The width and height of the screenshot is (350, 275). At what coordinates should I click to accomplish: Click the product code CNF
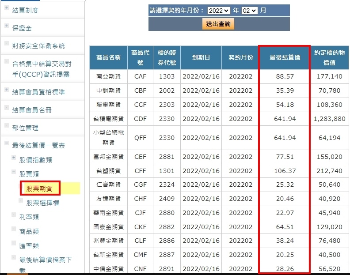[140, 269]
